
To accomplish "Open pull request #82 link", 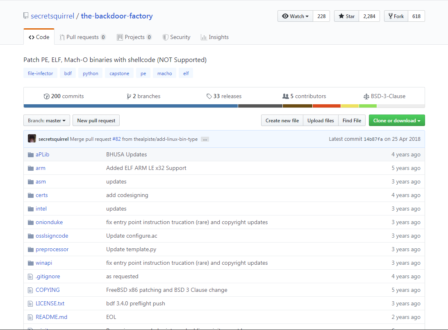I will pyautogui.click(x=116, y=139).
